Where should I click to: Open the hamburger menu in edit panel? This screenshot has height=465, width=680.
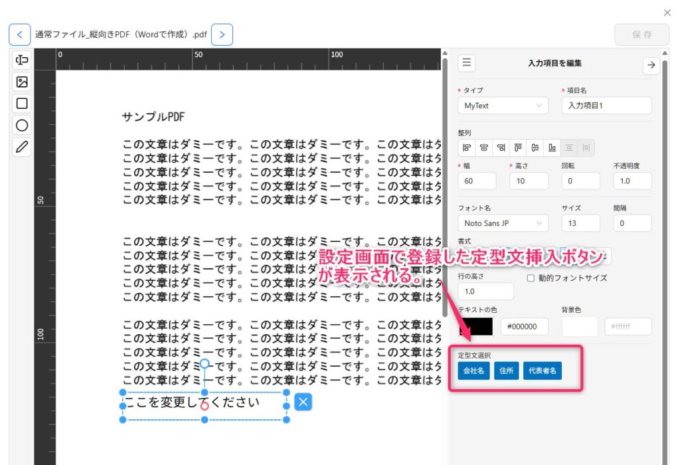467,63
